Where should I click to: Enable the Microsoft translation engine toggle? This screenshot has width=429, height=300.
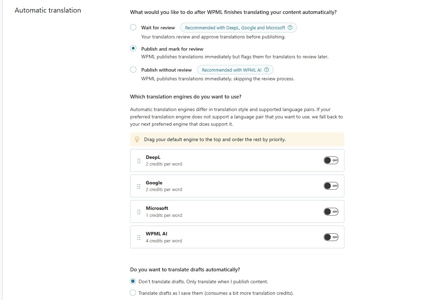click(331, 211)
